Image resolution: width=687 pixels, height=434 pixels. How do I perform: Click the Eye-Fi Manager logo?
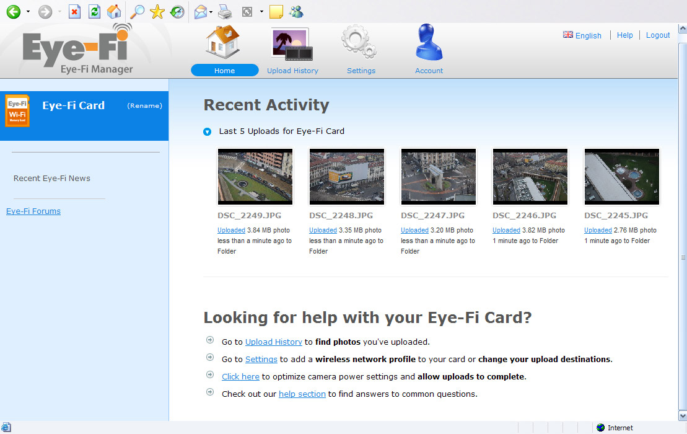coord(78,49)
